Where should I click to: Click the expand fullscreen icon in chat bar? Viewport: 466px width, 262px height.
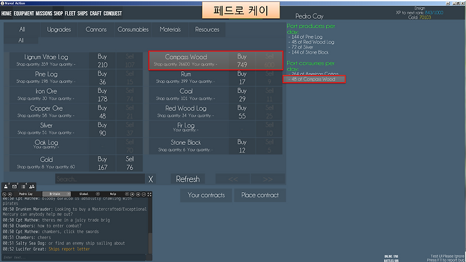tap(150, 194)
